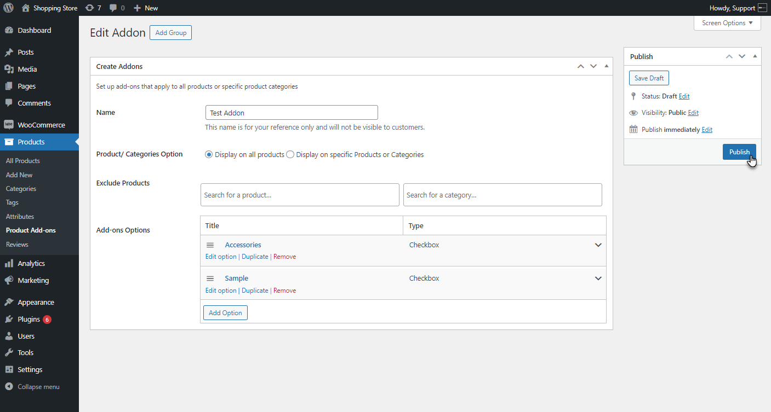Click the Dashboard gauge icon
The image size is (771, 412).
pyautogui.click(x=9, y=31)
